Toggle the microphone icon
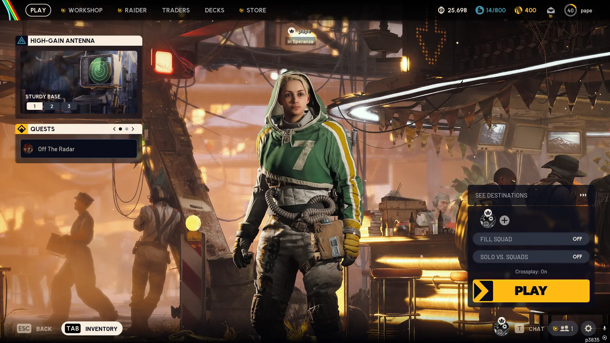 click(604, 328)
